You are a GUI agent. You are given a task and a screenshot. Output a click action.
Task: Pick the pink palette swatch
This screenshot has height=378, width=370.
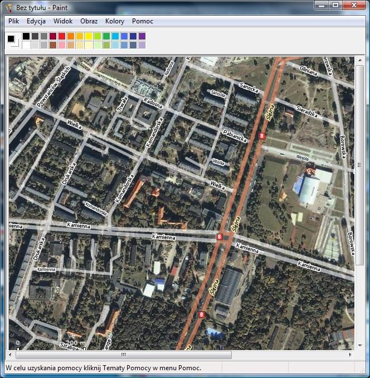(x=62, y=45)
